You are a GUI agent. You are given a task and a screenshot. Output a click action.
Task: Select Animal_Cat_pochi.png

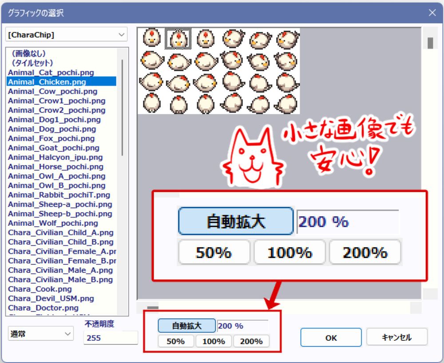pyautogui.click(x=61, y=72)
